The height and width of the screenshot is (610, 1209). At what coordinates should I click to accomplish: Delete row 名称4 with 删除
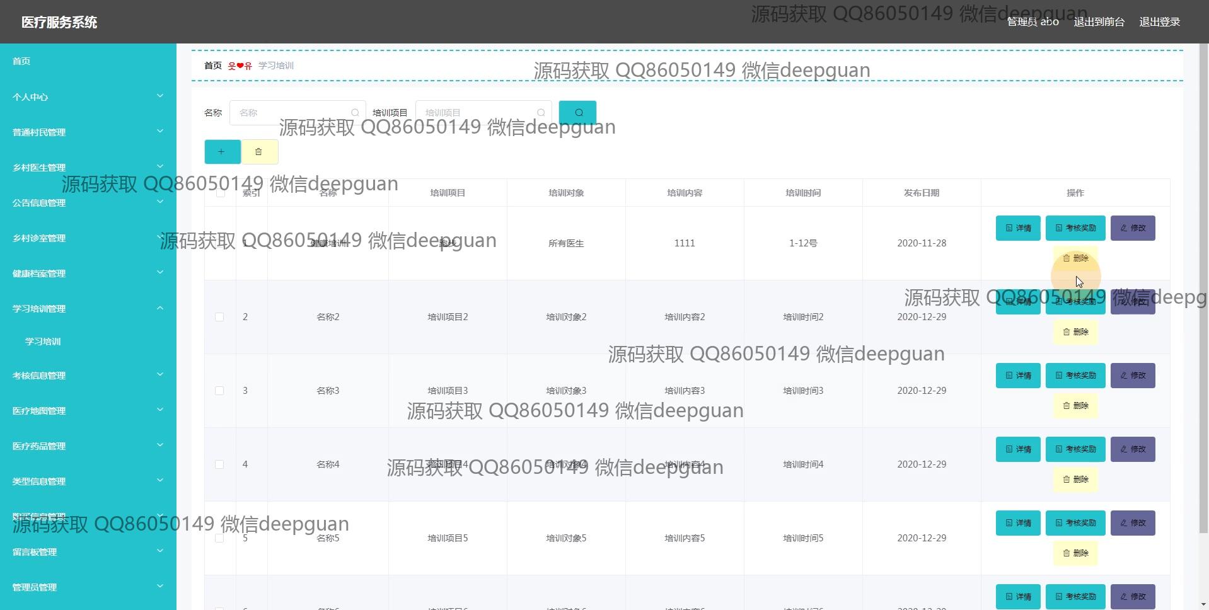tap(1075, 480)
